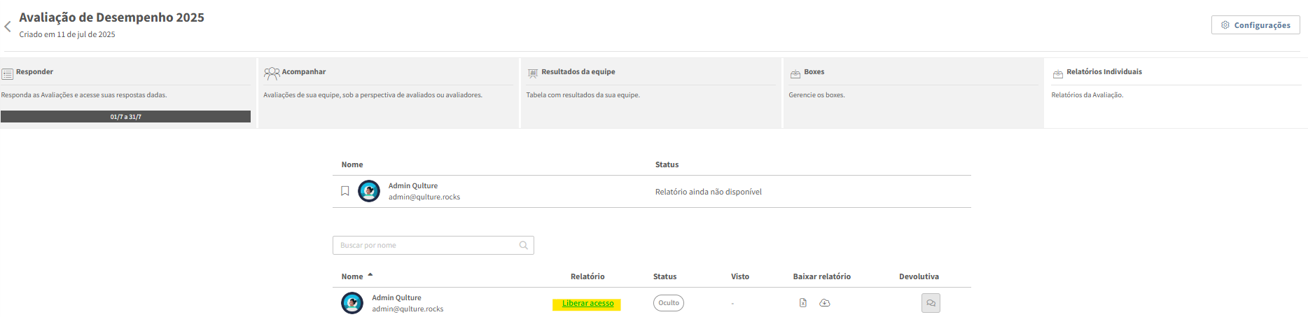Download the report as Excel file
Viewport: 1308px width, 317px height.
coord(803,303)
